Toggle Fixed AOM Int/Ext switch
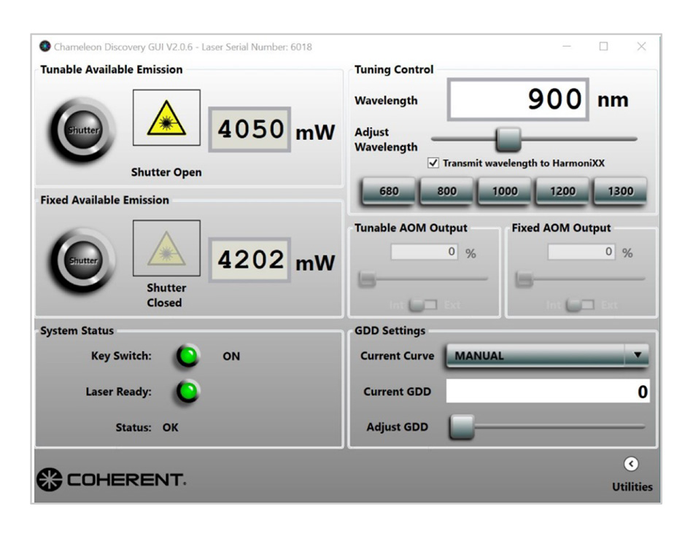693x536 pixels. click(580, 305)
